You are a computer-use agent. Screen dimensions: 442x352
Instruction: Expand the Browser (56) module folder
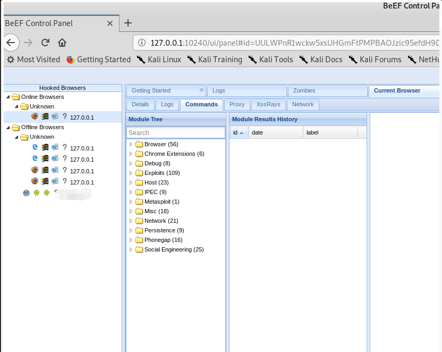click(131, 145)
